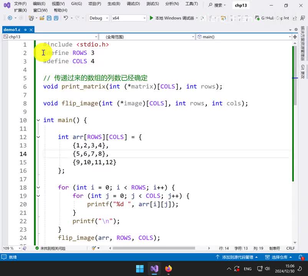Click the code cleanup broom icon
Image resolution: width=308 pixels, height=276 pixels.
click(x=94, y=248)
